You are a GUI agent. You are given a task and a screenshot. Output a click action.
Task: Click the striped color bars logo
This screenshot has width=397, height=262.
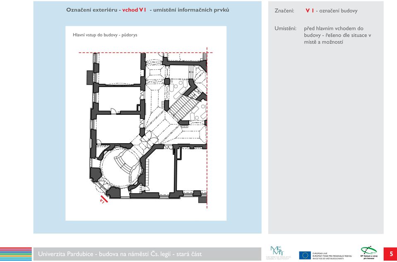point(16,254)
